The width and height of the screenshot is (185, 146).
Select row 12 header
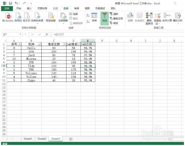point(4,84)
